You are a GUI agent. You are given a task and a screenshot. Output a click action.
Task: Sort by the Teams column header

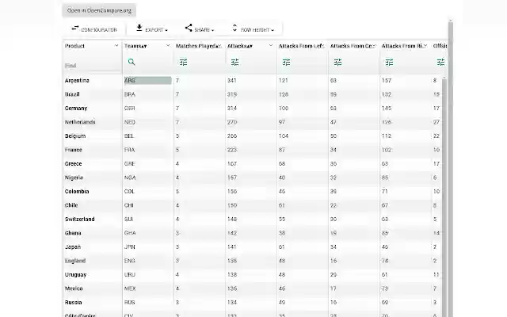click(x=135, y=46)
